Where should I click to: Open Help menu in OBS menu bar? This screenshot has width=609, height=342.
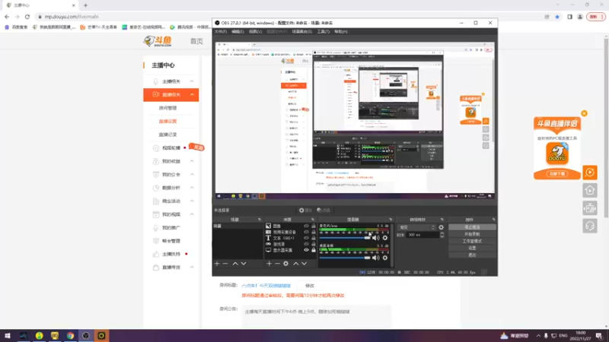click(340, 32)
